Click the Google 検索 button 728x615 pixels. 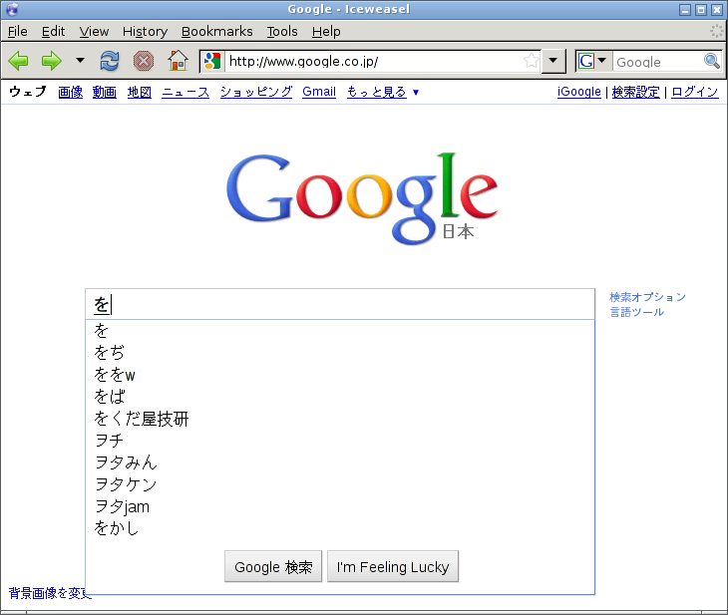point(273,566)
